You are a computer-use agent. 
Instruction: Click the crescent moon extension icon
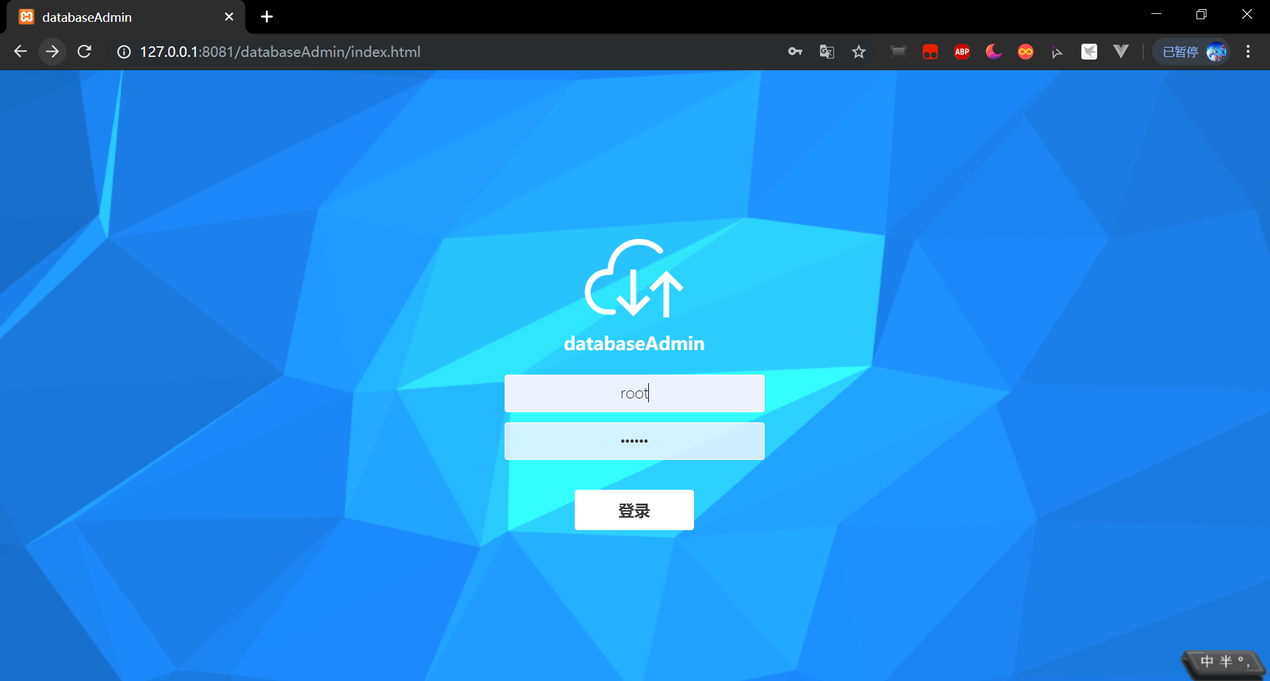994,52
